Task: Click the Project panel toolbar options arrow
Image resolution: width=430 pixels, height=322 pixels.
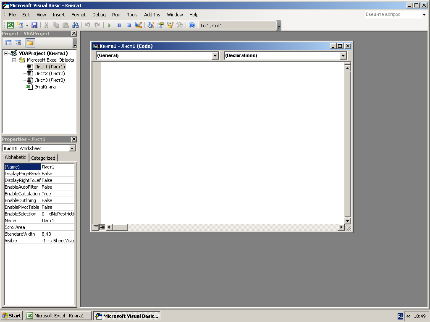Action: coord(75,43)
